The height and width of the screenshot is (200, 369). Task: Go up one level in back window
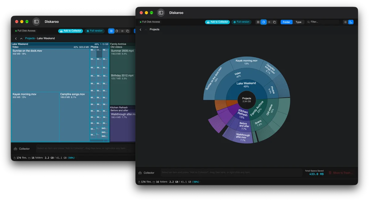[21, 38]
